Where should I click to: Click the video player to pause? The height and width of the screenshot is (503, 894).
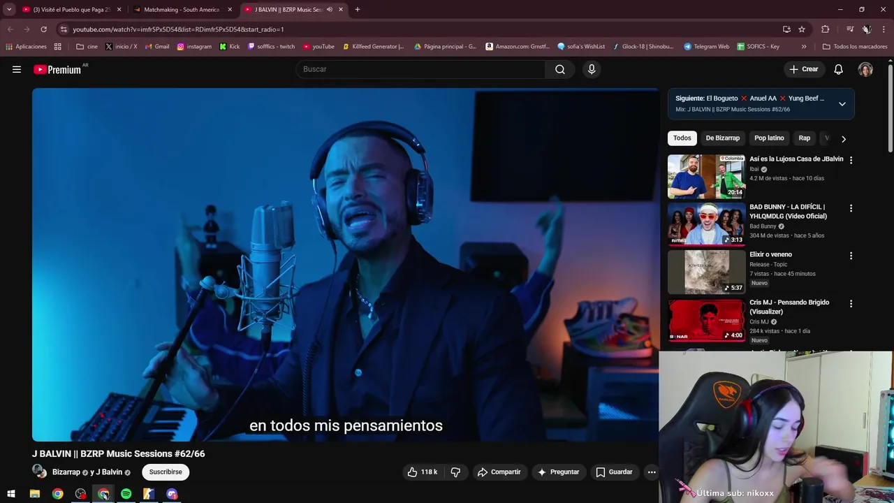345,265
